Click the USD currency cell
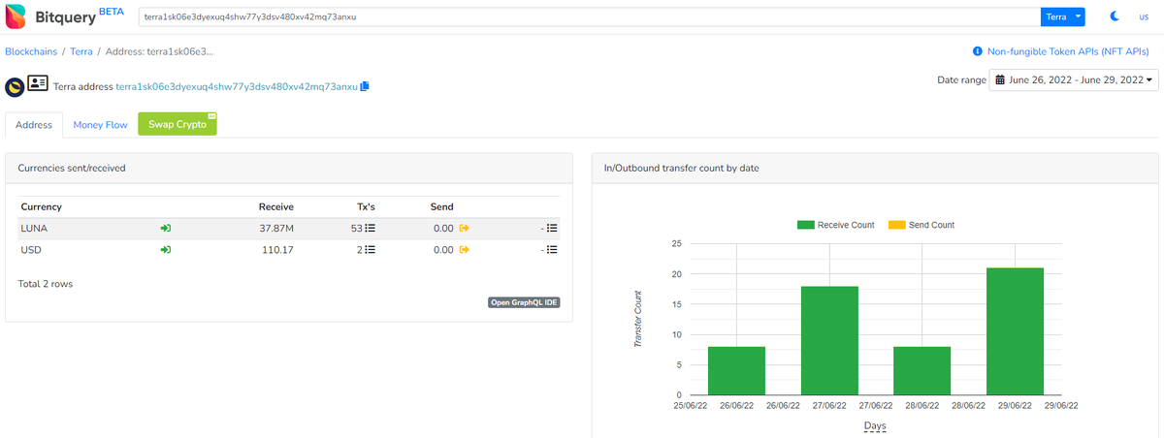1164x438 pixels. [31, 250]
